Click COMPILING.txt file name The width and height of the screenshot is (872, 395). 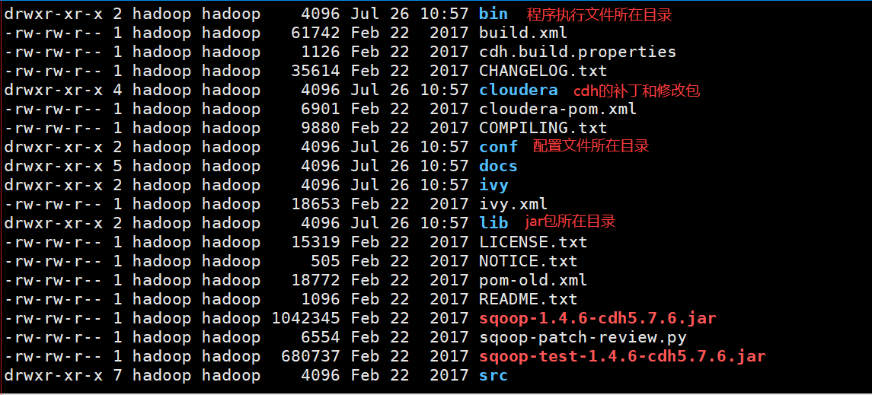click(x=543, y=128)
